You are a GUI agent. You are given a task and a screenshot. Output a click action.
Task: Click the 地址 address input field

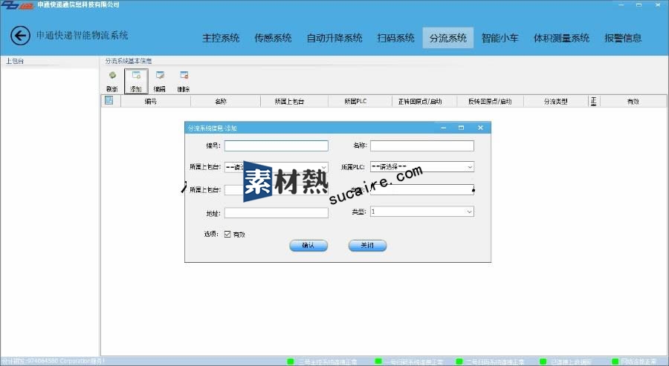tap(276, 213)
